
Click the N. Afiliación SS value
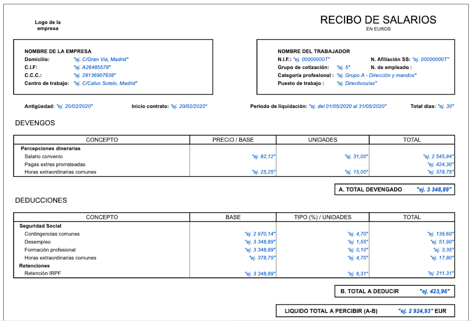point(431,59)
